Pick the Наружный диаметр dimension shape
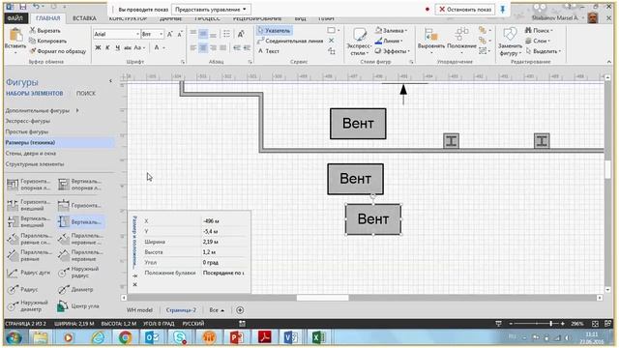Screen dimensions: 619x348 click(28, 306)
